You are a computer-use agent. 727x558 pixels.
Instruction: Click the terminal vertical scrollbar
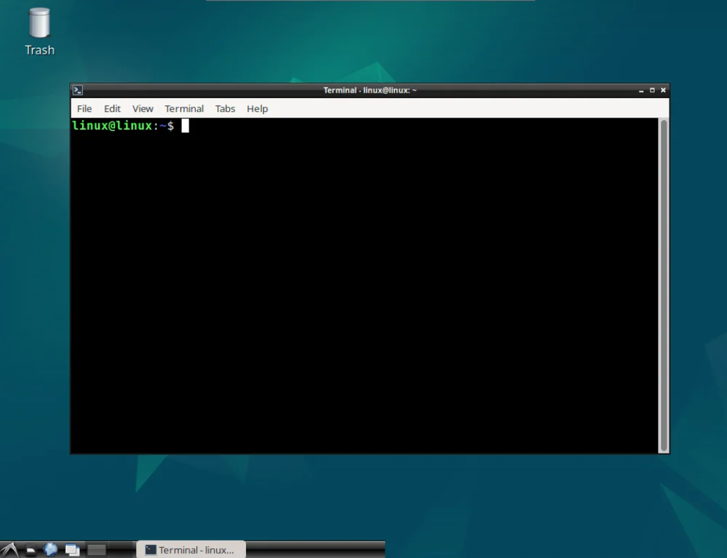pos(664,285)
